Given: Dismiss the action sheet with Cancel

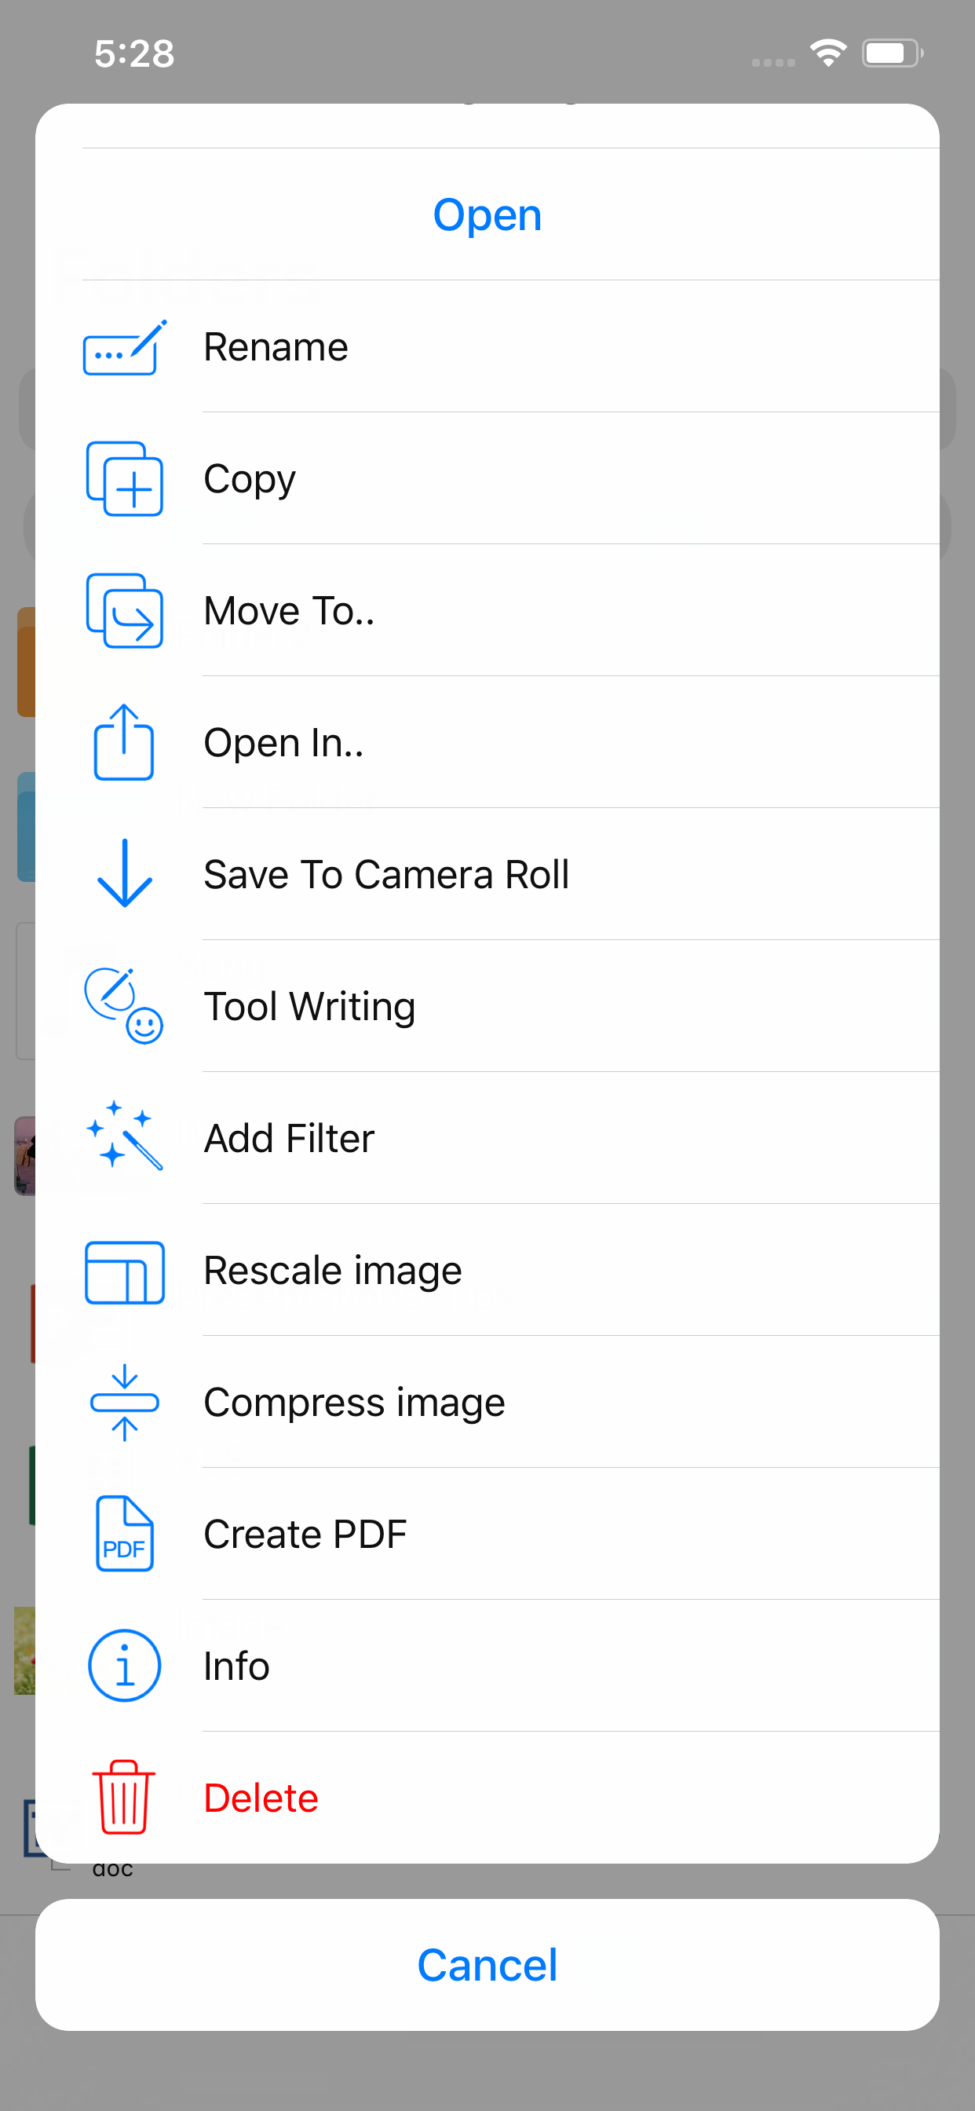Looking at the screenshot, I should click(487, 1965).
